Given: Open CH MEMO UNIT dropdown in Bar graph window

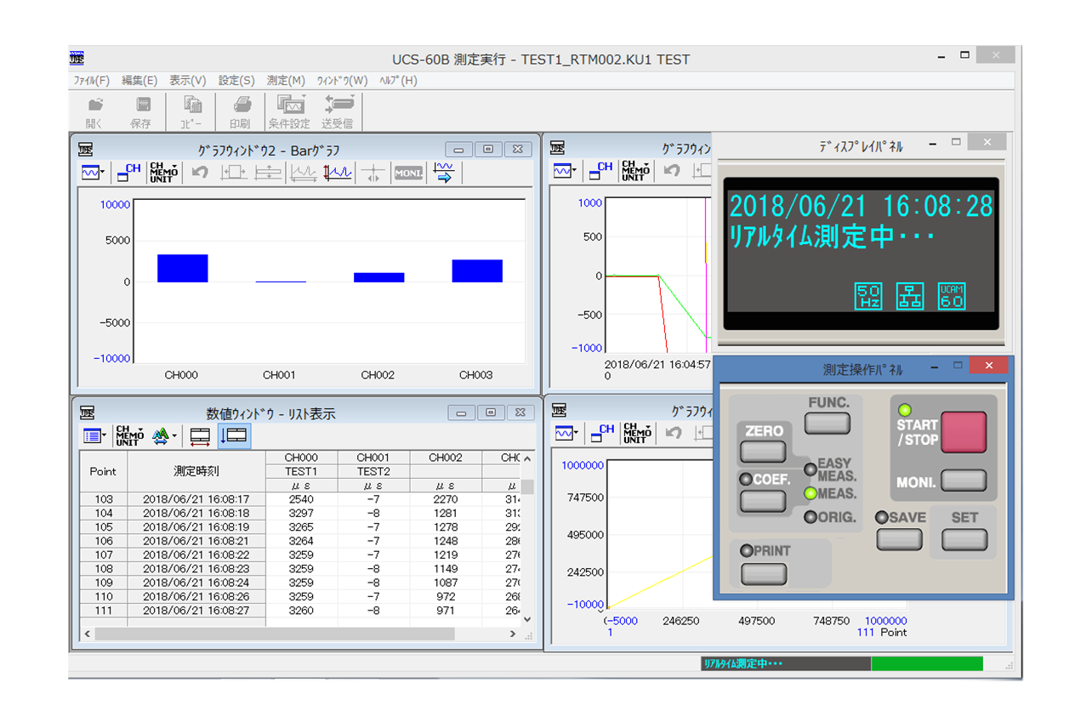Looking at the screenshot, I should (163, 172).
